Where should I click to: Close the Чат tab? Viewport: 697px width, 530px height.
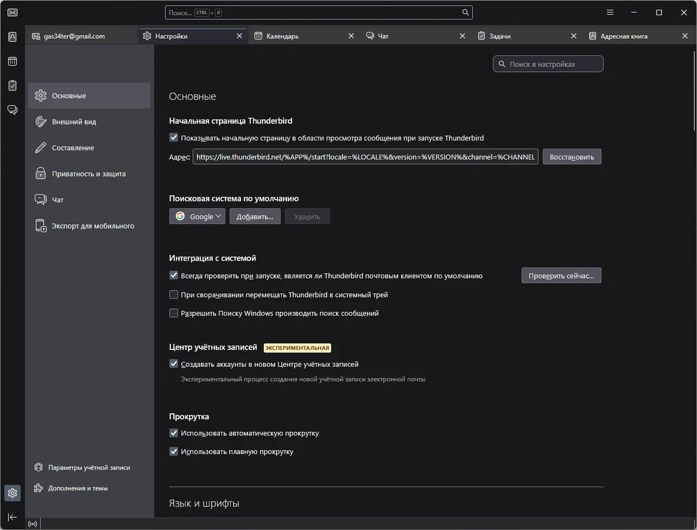[x=462, y=36]
